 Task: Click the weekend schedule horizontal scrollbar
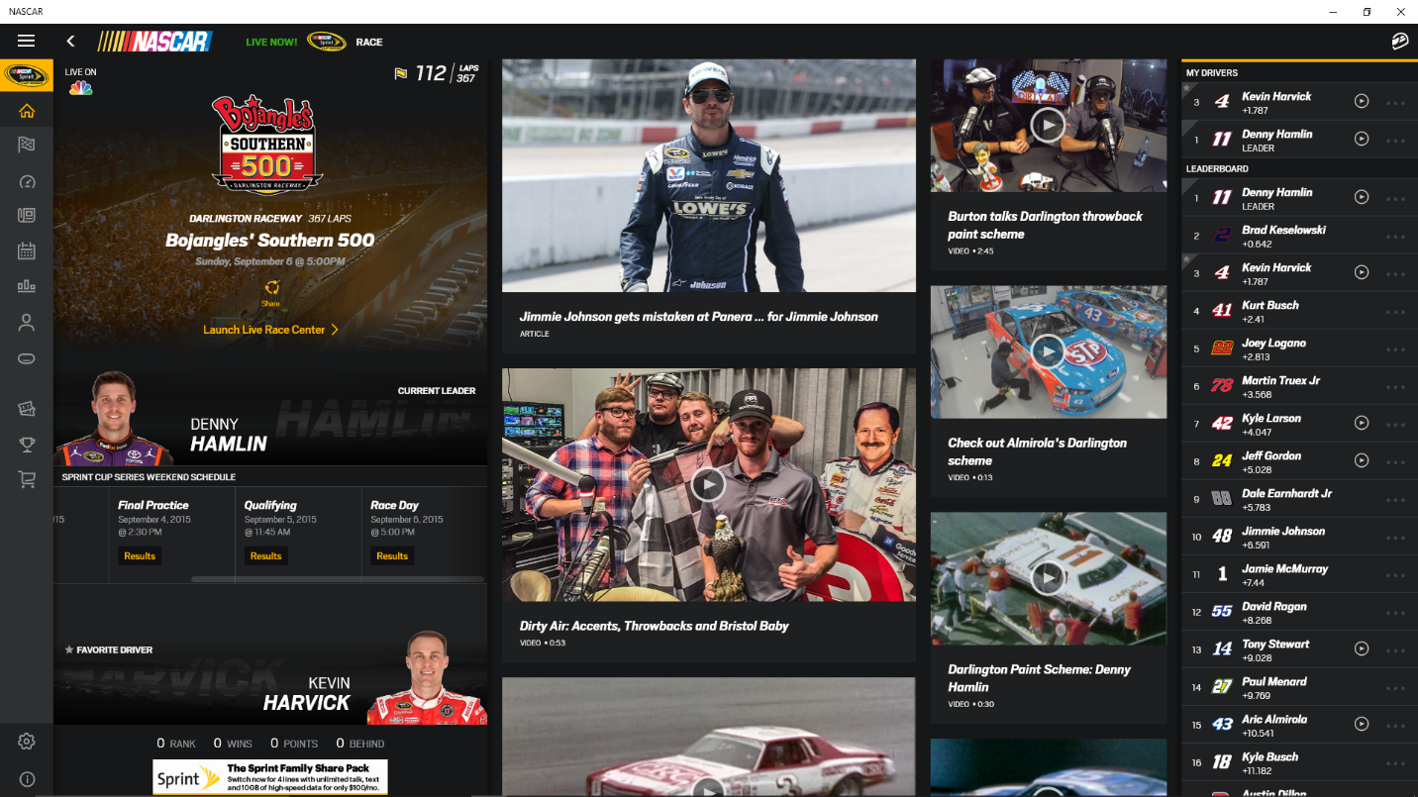pyautogui.click(x=337, y=579)
